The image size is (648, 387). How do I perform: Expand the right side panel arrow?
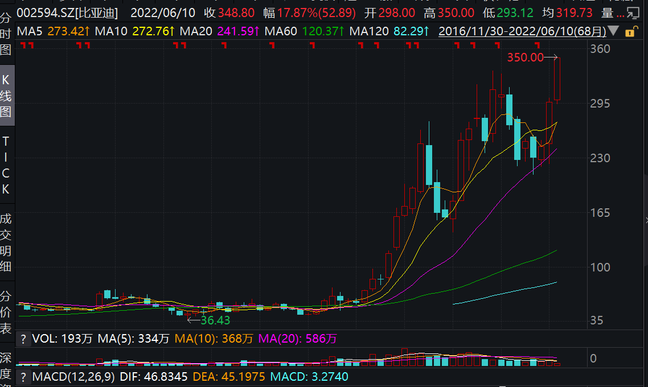645,220
